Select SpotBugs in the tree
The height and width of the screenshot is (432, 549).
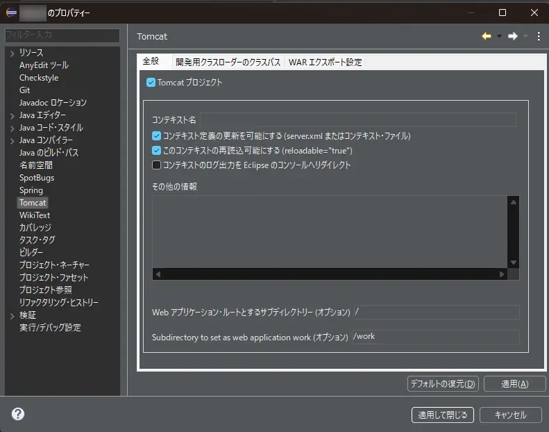pos(37,178)
